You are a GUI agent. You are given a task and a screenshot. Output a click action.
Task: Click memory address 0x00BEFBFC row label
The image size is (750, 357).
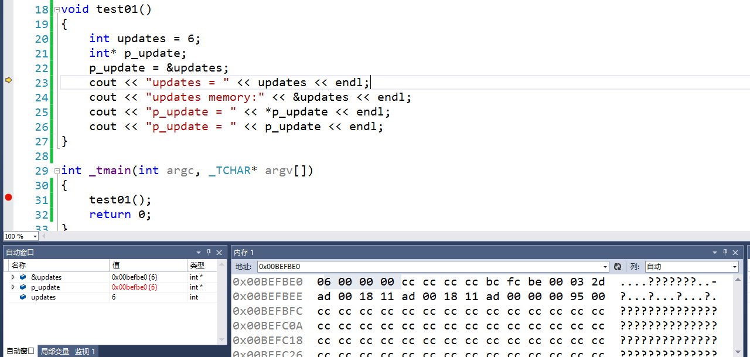tap(268, 311)
